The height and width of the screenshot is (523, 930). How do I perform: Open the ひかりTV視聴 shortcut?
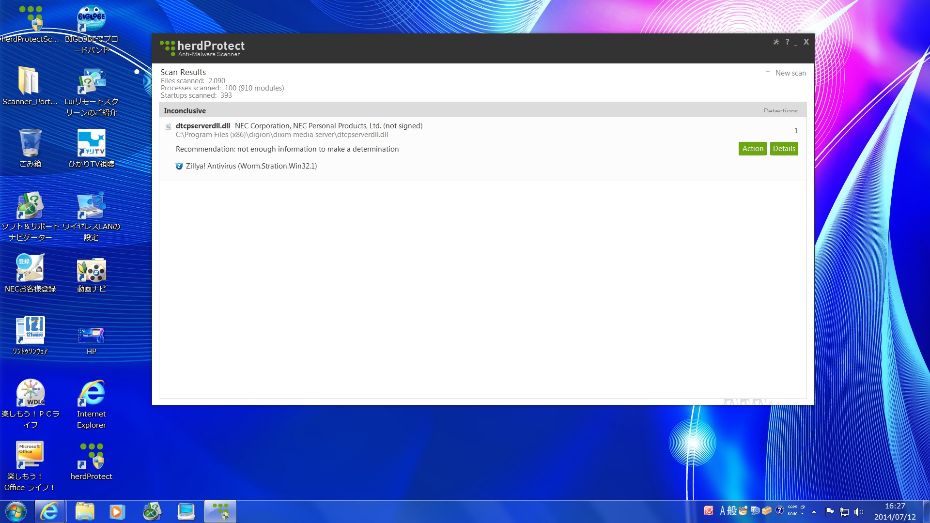[92, 148]
